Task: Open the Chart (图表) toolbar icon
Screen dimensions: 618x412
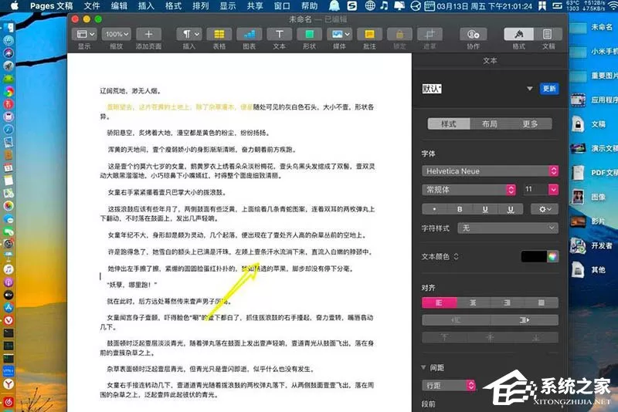Action: (x=249, y=35)
